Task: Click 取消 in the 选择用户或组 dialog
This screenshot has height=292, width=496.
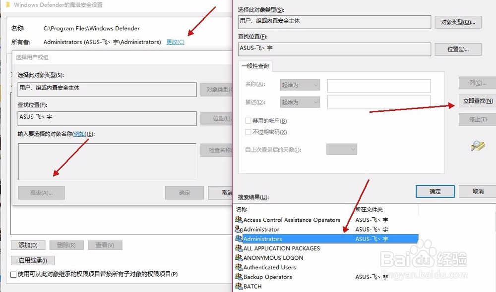Action: tap(221, 193)
